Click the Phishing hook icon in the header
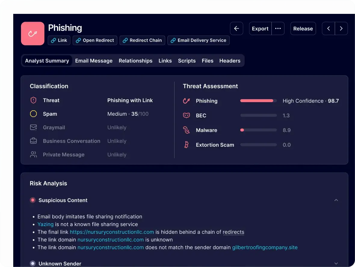355x267 pixels. (32, 33)
